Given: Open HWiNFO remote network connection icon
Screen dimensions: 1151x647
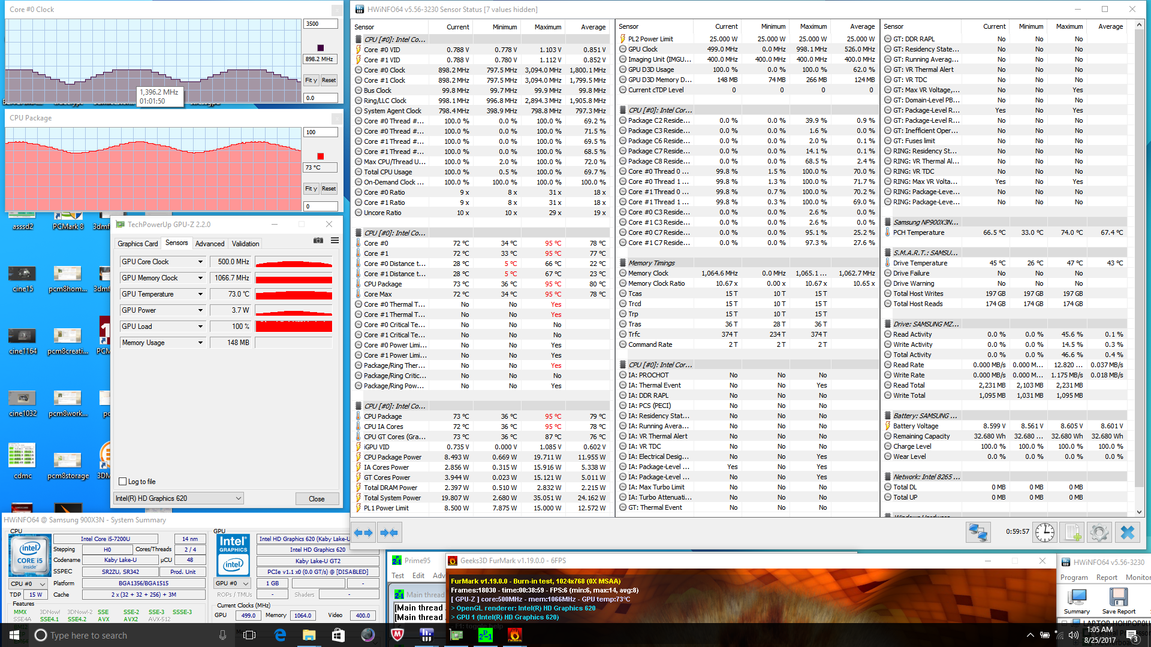Looking at the screenshot, I should (x=978, y=532).
